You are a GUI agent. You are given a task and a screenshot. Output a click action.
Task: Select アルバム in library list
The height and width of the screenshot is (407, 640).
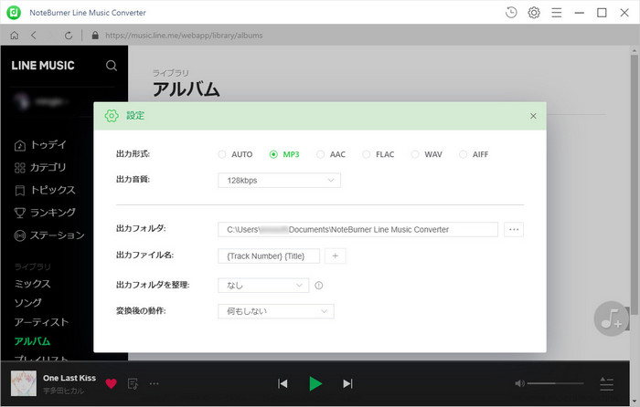pyautogui.click(x=32, y=341)
